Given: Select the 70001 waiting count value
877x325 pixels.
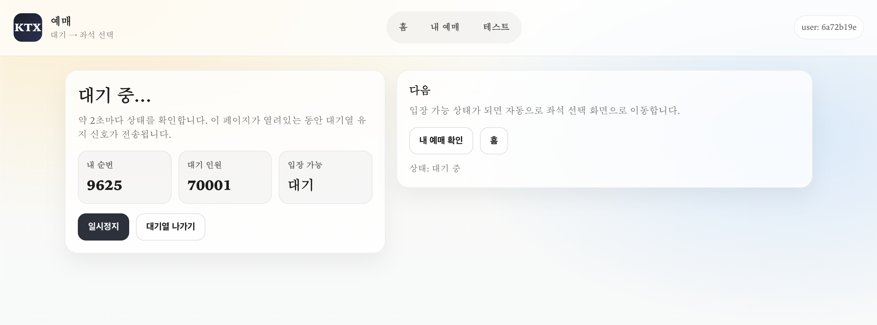Looking at the screenshot, I should point(209,186).
